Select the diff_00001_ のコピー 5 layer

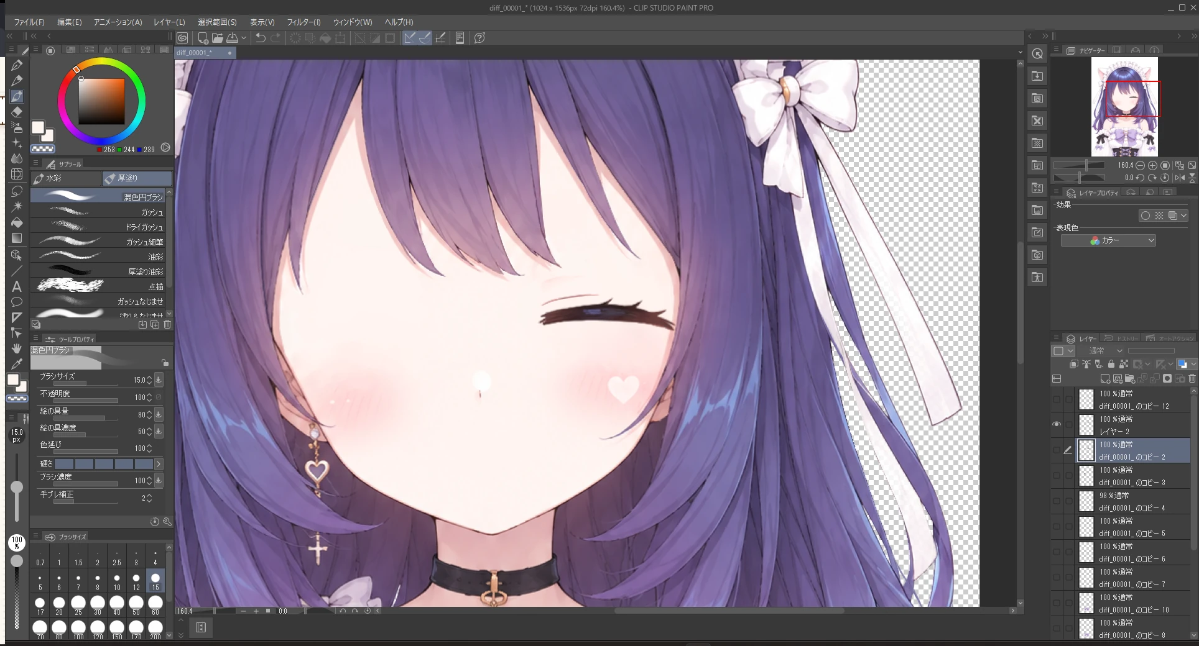pos(1133,527)
